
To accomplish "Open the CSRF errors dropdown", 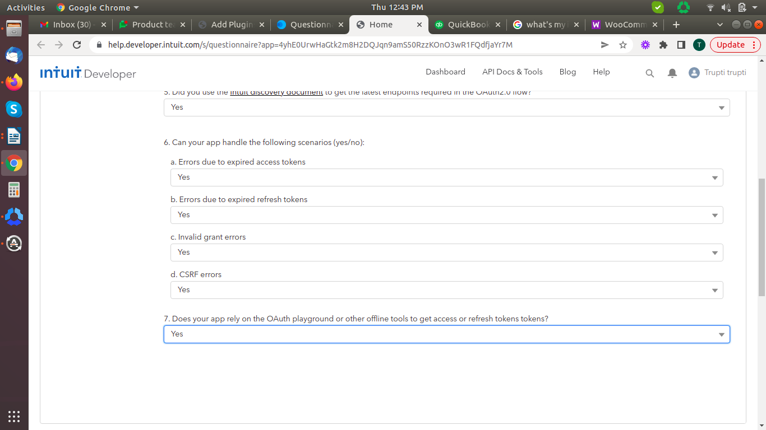I will point(446,290).
